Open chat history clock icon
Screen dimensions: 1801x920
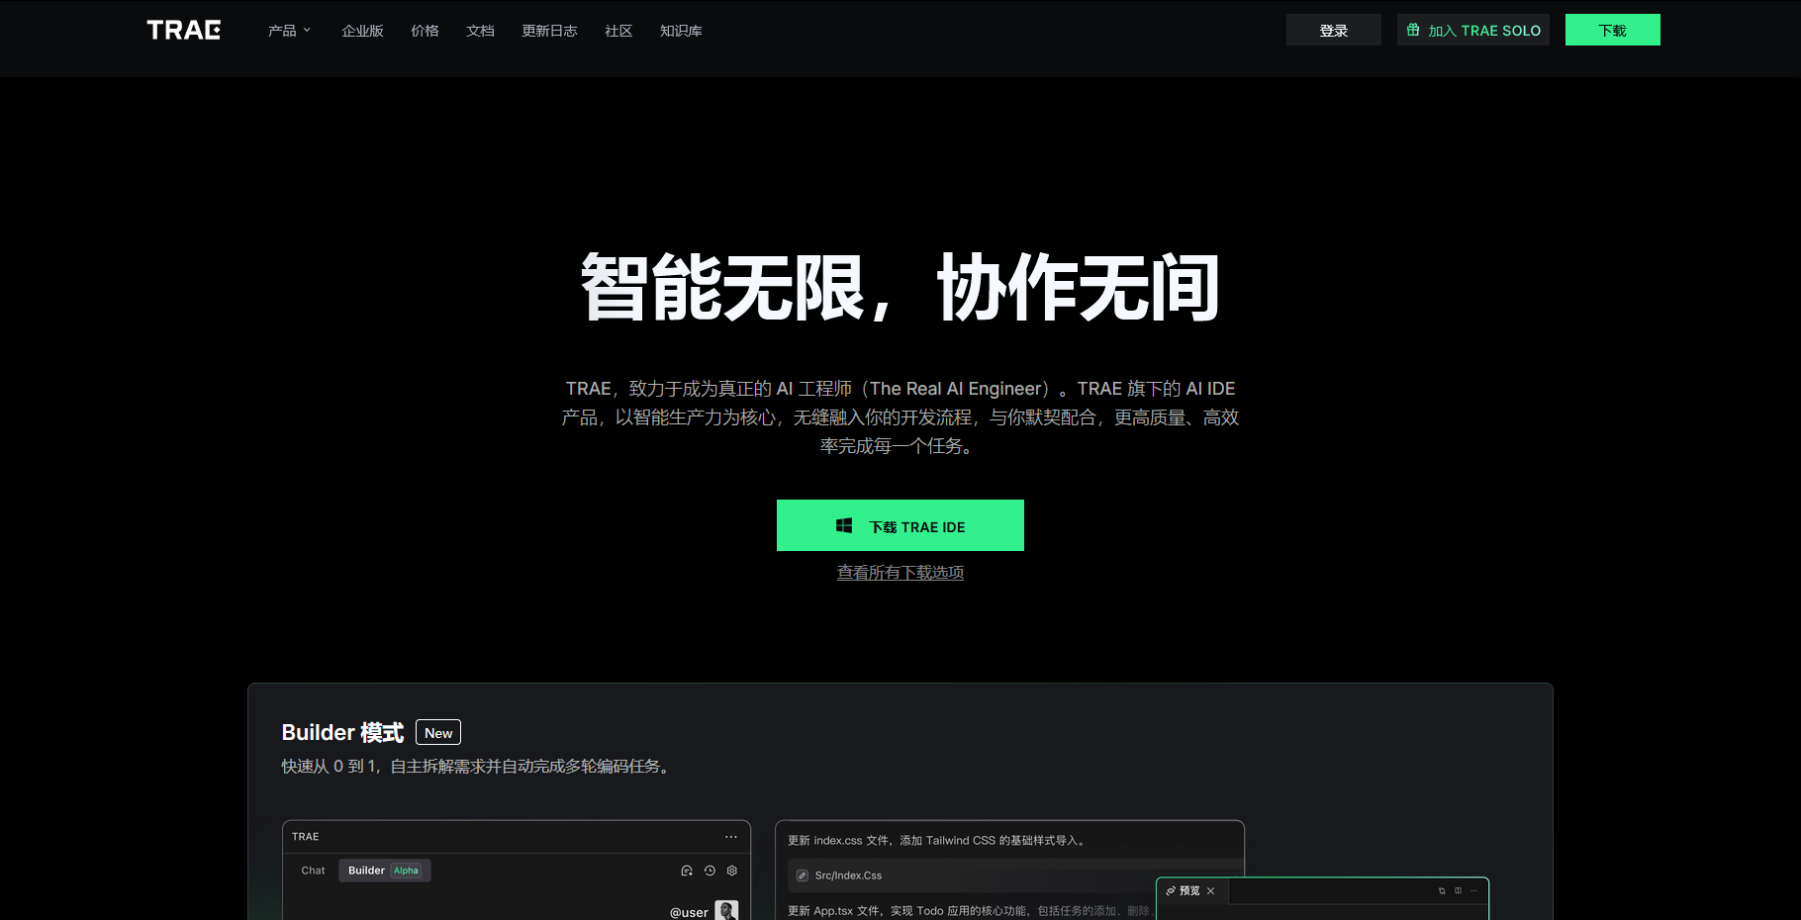click(710, 871)
